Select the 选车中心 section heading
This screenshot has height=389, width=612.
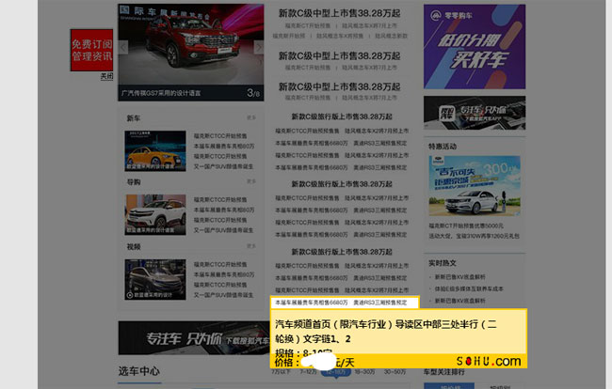pos(139,371)
